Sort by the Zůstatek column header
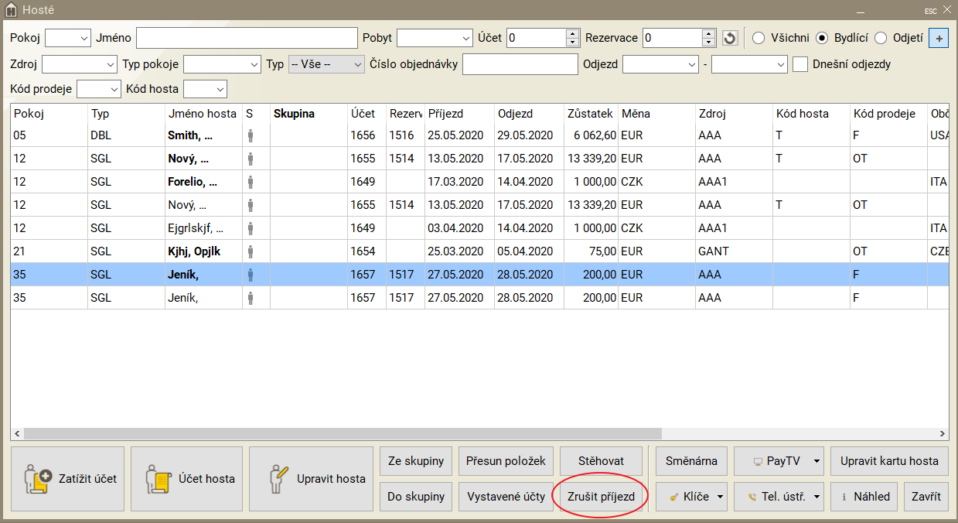The image size is (958, 523). click(x=590, y=114)
